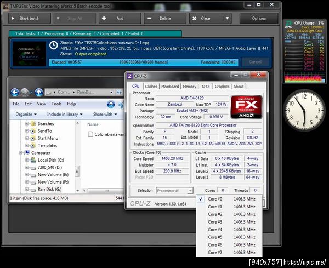The height and width of the screenshot is (268, 329).
Task: Open the Processor #1 selection dropdown
Action: pyautogui.click(x=174, y=191)
